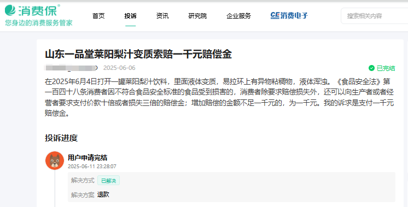Click the 已完结 status label
This screenshot has height=207, width=408.
[386, 68]
